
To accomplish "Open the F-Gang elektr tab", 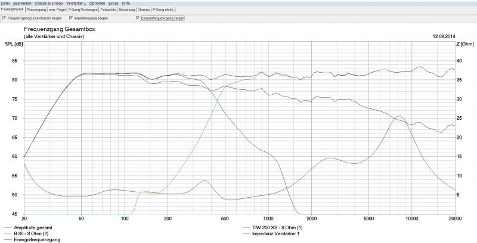I will pyautogui.click(x=164, y=10).
